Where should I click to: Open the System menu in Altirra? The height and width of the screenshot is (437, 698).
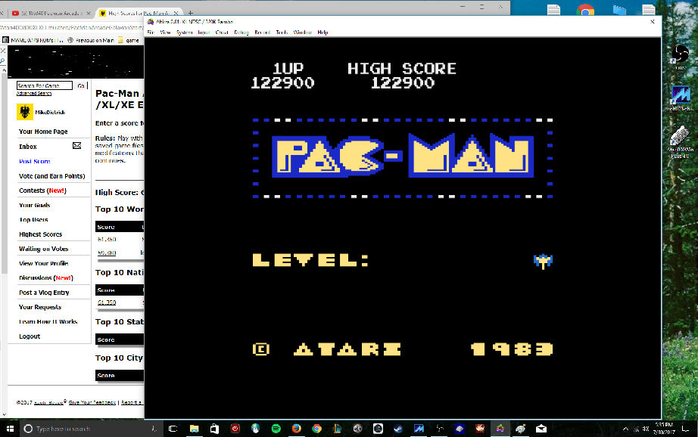[x=184, y=33]
